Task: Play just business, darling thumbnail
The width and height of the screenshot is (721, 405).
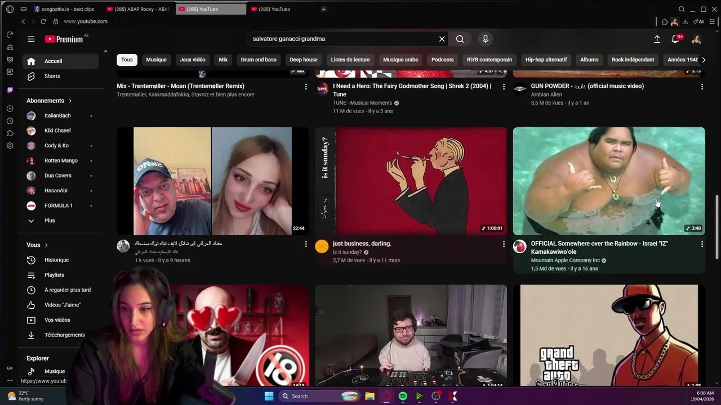Action: pyautogui.click(x=411, y=181)
